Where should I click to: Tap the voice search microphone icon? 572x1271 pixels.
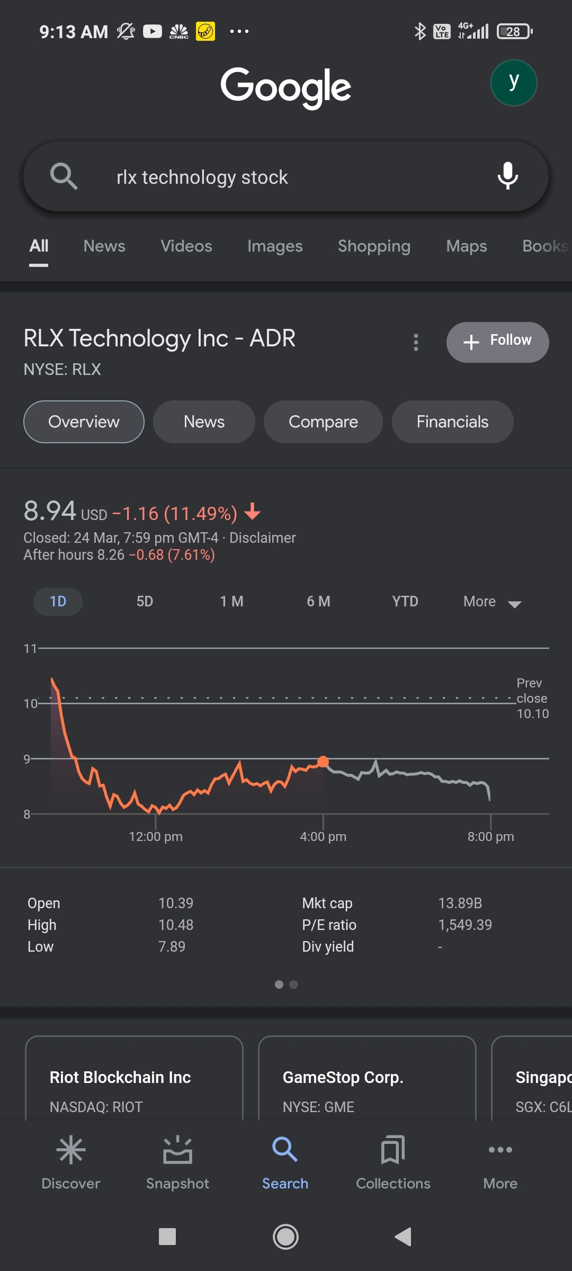(x=507, y=176)
